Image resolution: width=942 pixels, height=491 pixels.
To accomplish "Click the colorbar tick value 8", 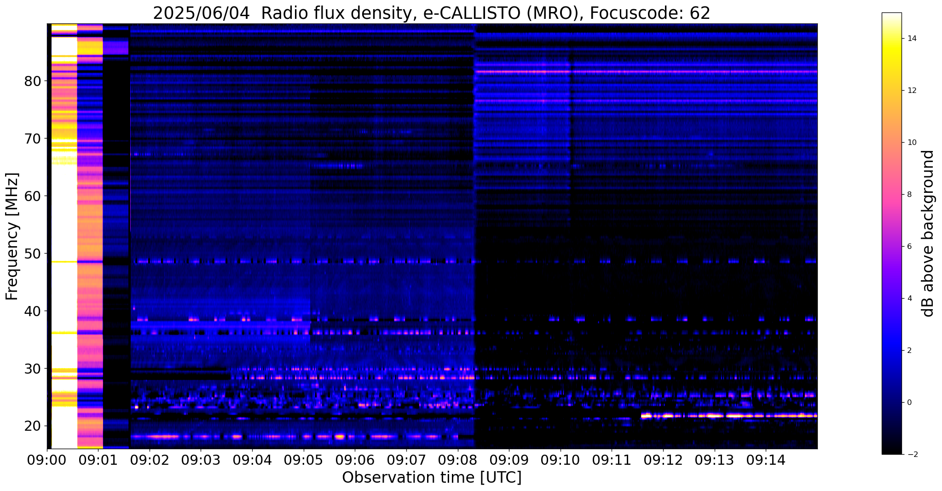I will [909, 195].
